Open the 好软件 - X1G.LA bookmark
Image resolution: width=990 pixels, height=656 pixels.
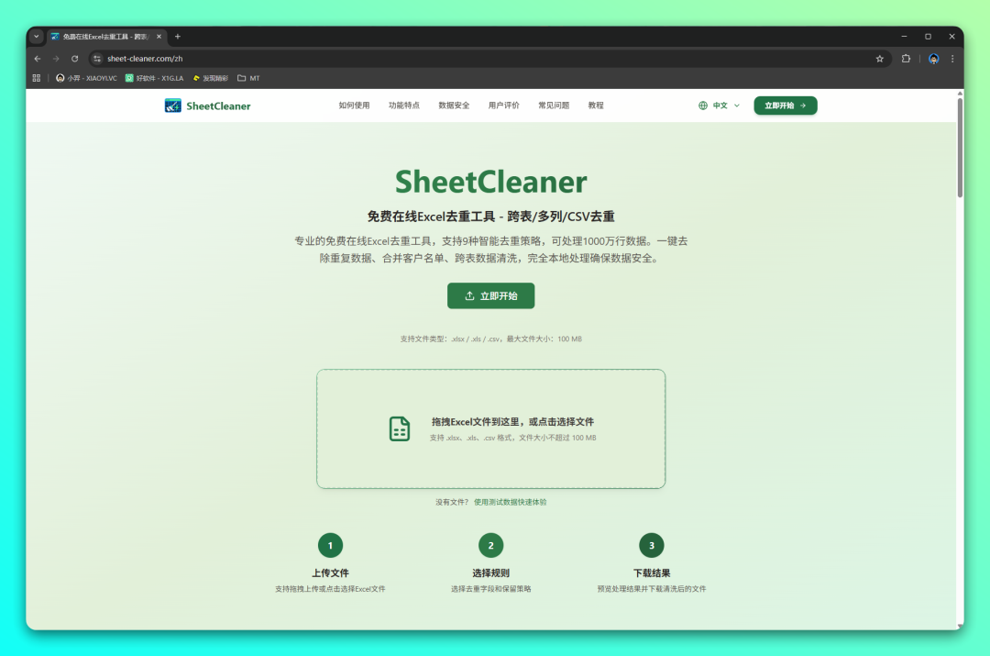tap(155, 78)
